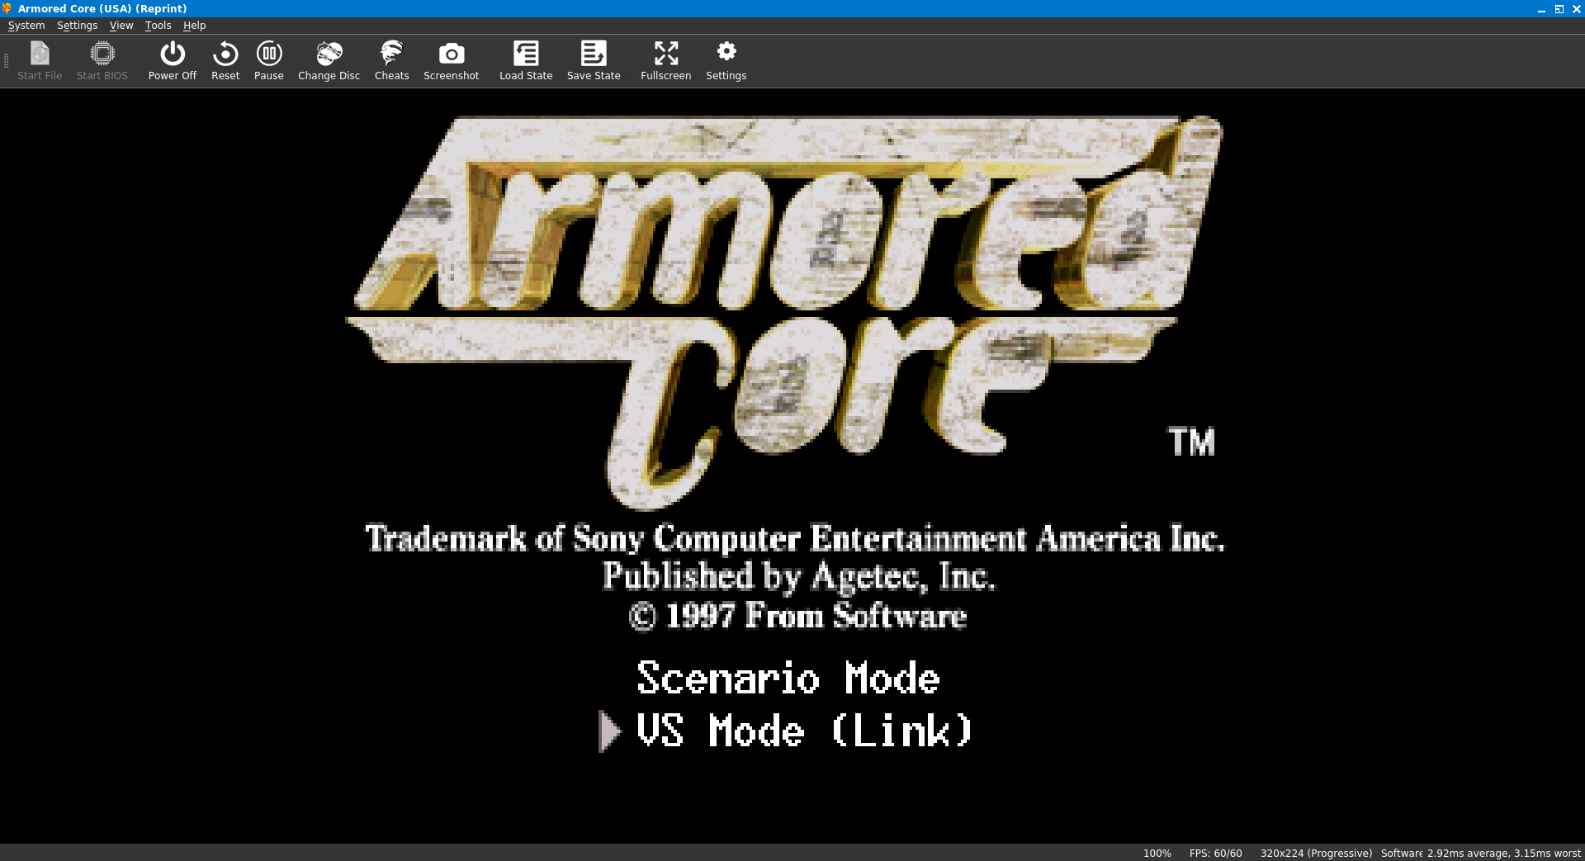The image size is (1585, 861).
Task: Click the Start BIOS chip icon
Action: [x=102, y=61]
